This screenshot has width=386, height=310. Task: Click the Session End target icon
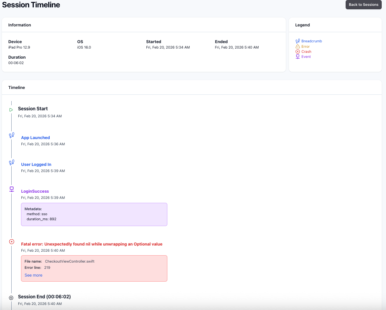point(11,298)
